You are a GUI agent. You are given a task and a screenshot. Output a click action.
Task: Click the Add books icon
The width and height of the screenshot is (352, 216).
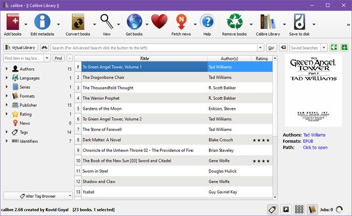(x=13, y=22)
